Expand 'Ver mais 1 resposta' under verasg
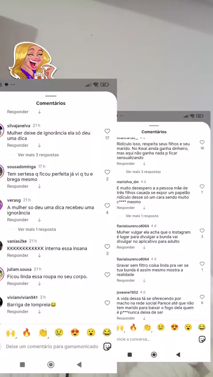This screenshot has height=377, width=213. click(x=37, y=229)
